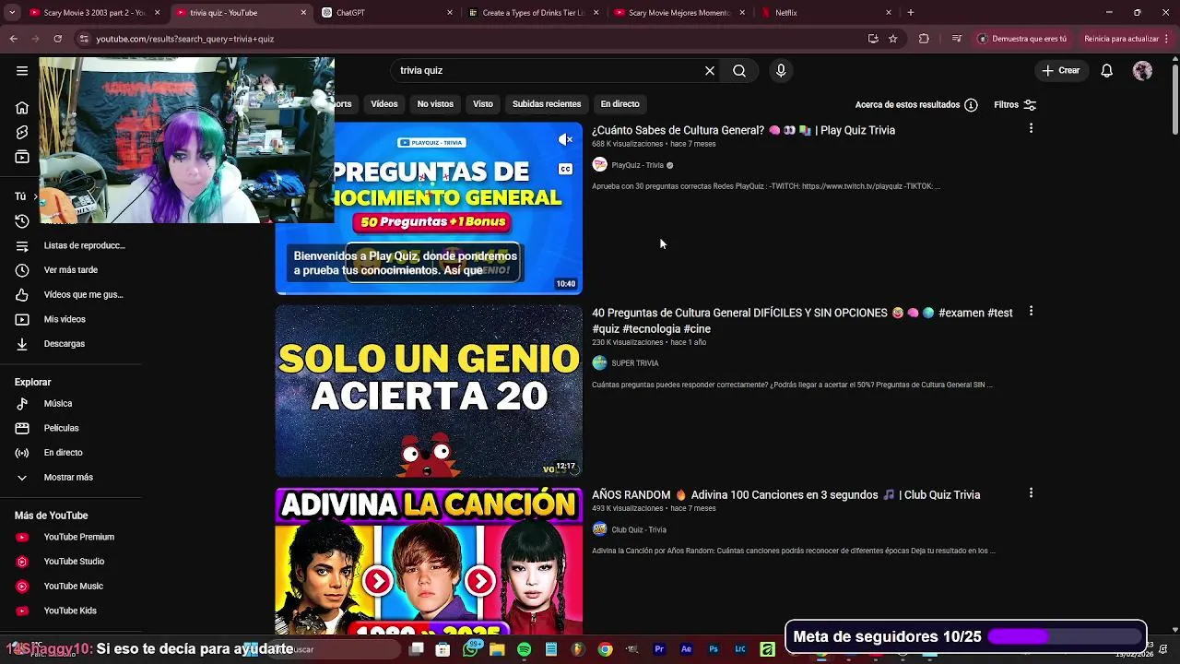Open Ver más tarde in the sidebar
This screenshot has height=664, width=1180.
click(72, 270)
